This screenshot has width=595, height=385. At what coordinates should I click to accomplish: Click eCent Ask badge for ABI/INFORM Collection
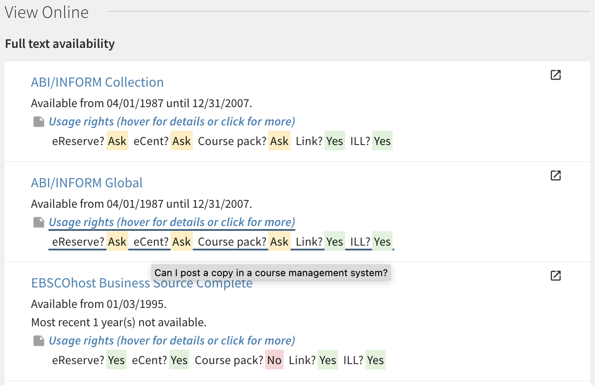pyautogui.click(x=181, y=141)
